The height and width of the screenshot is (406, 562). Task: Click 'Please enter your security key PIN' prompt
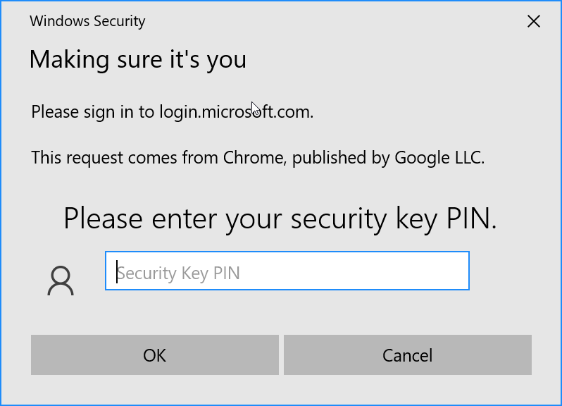coord(280,219)
